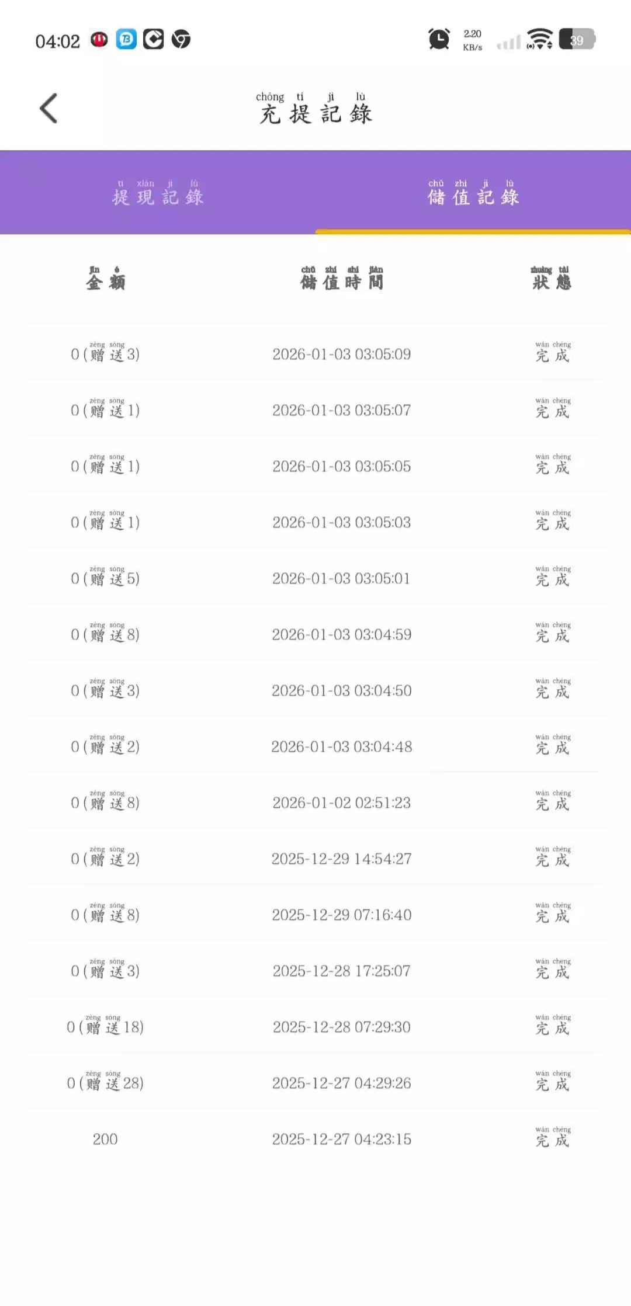Tap 完成 status of 2025-12-29 14:54:27 record

pos(552,857)
